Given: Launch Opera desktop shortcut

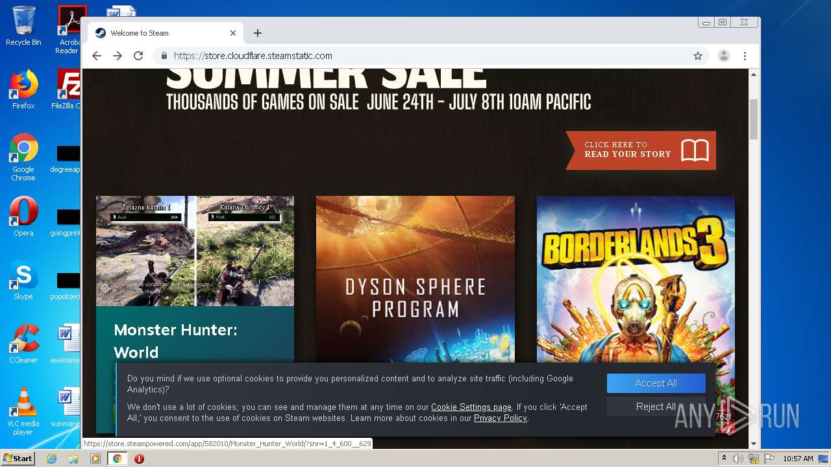Looking at the screenshot, I should [x=23, y=217].
